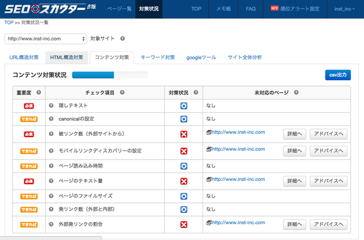Click アドバイスへ in モバイルリンクディスカバリー row
The image size is (364, 240).
point(328,151)
